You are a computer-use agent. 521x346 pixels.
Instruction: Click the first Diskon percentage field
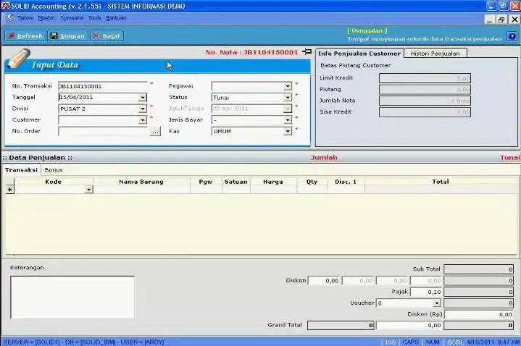[325, 281]
